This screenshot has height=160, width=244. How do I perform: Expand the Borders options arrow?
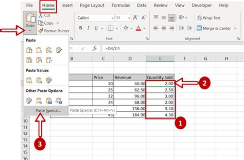point(117,28)
